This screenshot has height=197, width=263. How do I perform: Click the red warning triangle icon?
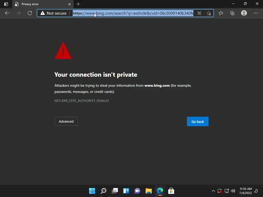[x=63, y=51]
